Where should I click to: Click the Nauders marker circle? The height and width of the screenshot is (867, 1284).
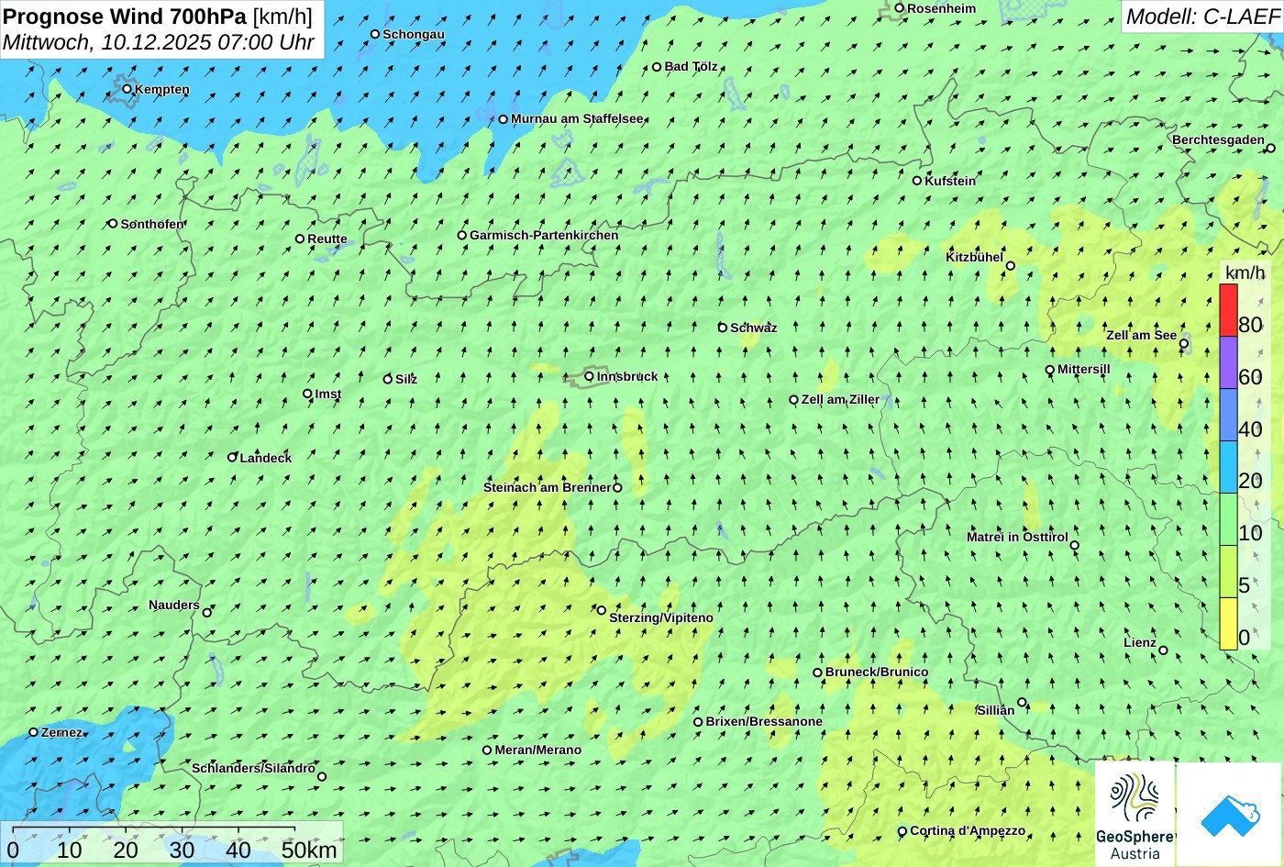coord(207,613)
